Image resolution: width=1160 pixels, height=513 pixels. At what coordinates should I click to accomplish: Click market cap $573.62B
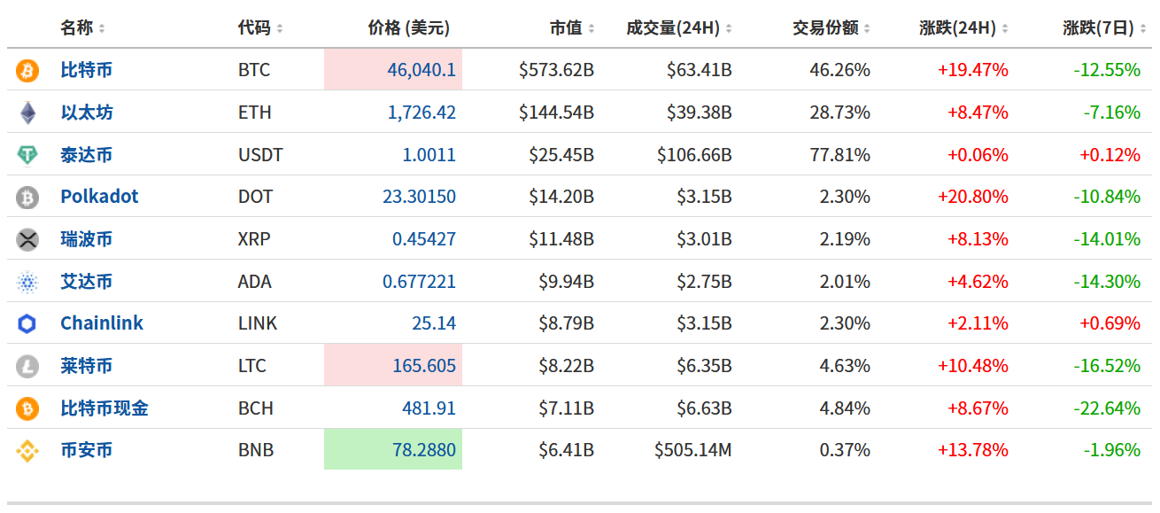click(557, 70)
